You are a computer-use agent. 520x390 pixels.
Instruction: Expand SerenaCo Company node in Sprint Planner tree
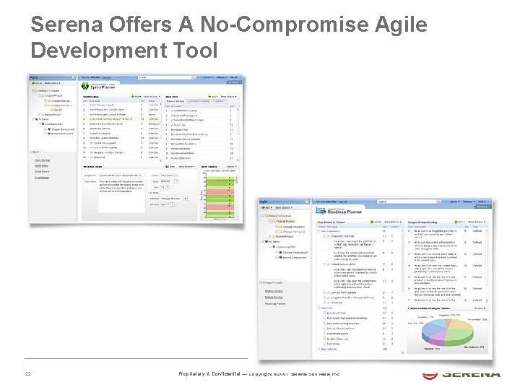pos(32,90)
